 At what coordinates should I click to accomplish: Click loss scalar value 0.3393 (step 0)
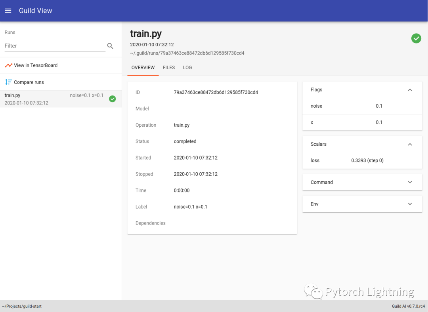pos(367,160)
